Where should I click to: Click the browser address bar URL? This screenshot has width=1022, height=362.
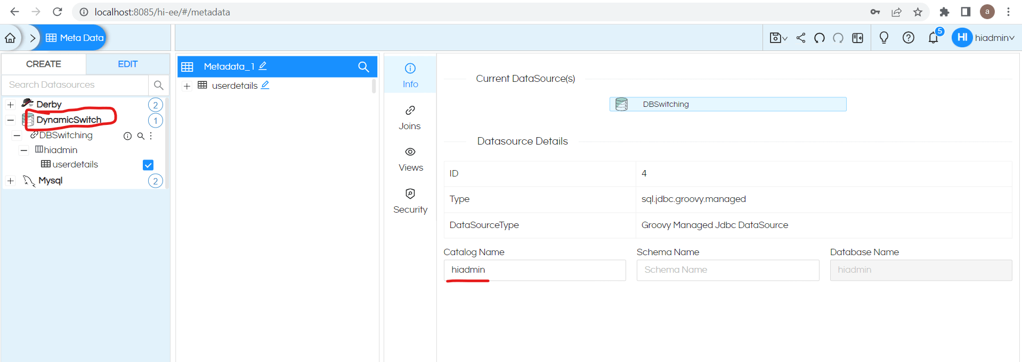pyautogui.click(x=162, y=12)
